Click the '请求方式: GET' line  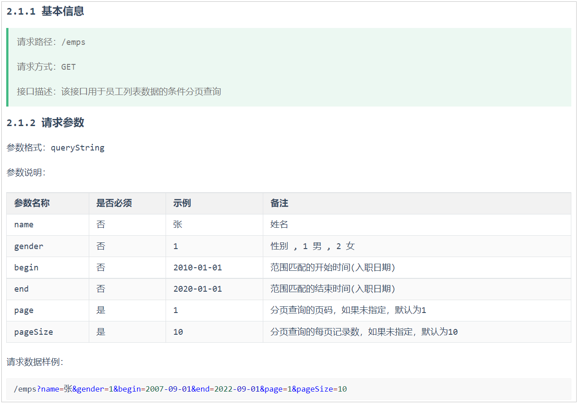[46, 67]
